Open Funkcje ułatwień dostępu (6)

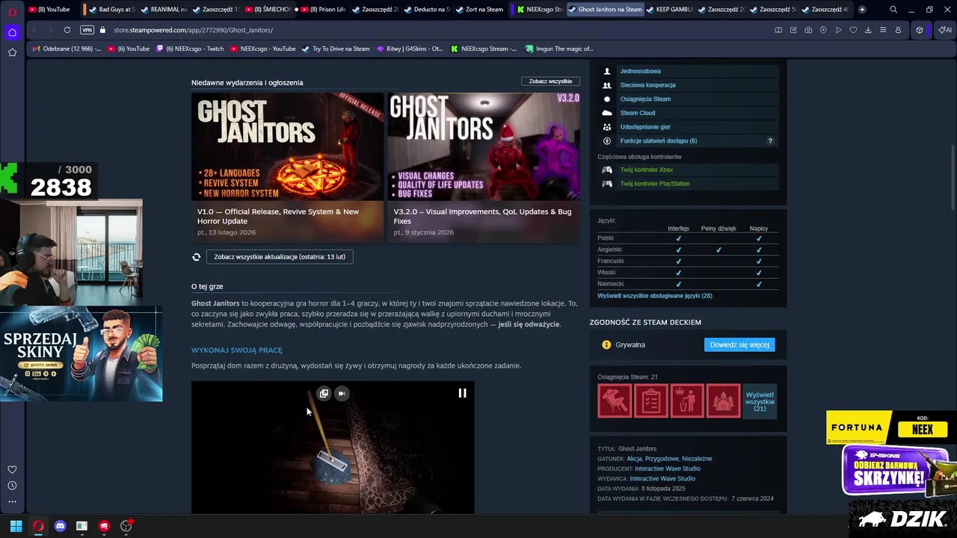[659, 141]
